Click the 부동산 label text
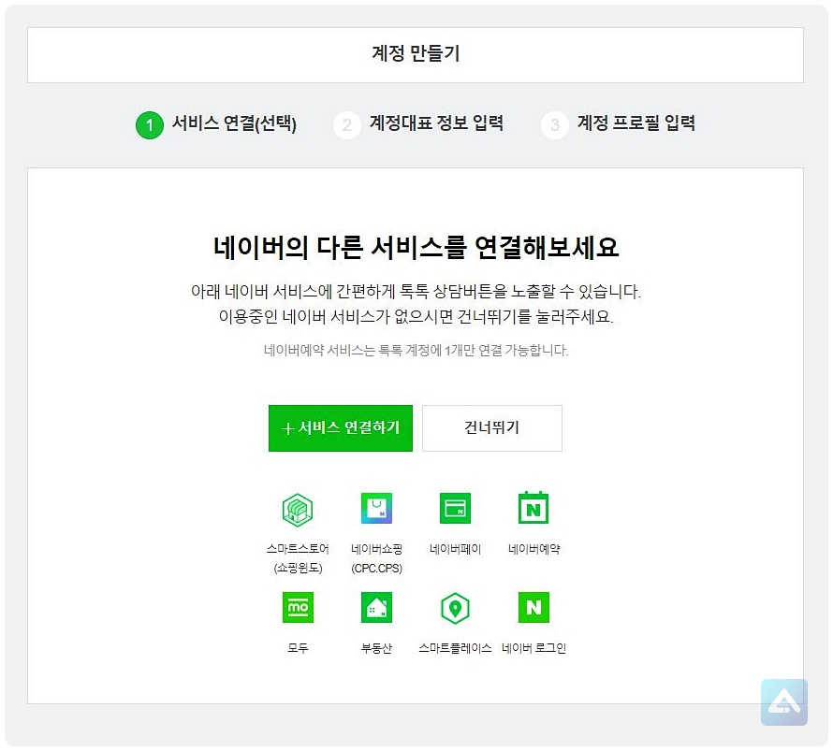Viewport: 833px width, 751px height. tap(376, 647)
